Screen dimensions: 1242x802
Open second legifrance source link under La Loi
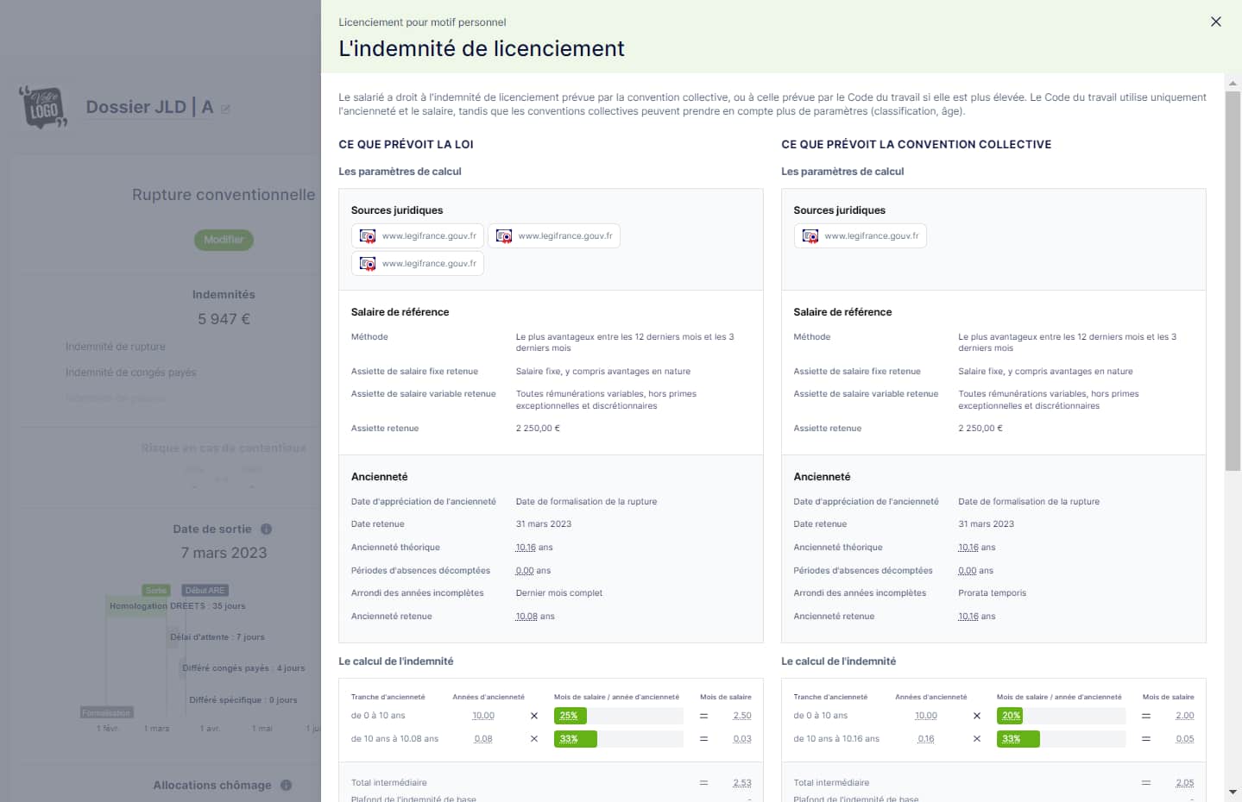coord(554,236)
